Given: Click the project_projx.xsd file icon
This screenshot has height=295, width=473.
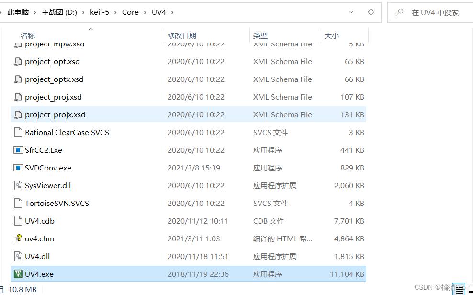Looking at the screenshot, I should [x=18, y=115].
